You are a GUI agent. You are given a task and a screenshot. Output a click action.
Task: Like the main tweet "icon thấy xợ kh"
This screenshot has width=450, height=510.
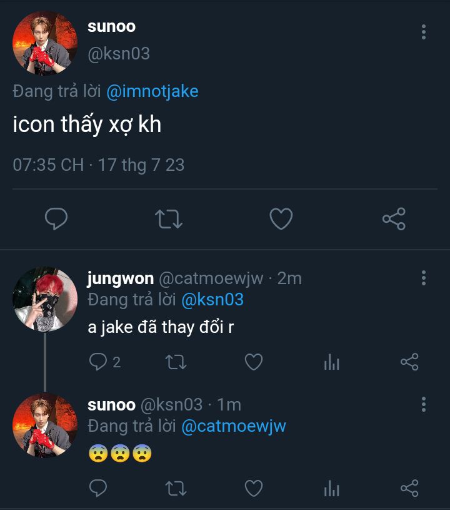(281, 218)
